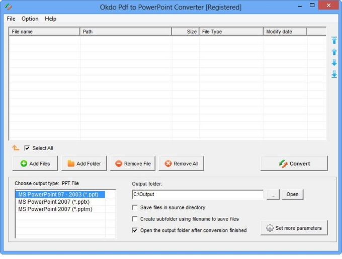The image size is (342, 259).
Task: Move selected file up one position
Action: (334, 52)
